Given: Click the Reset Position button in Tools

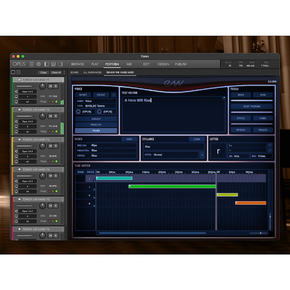Looking at the screenshot, I should [252, 106].
